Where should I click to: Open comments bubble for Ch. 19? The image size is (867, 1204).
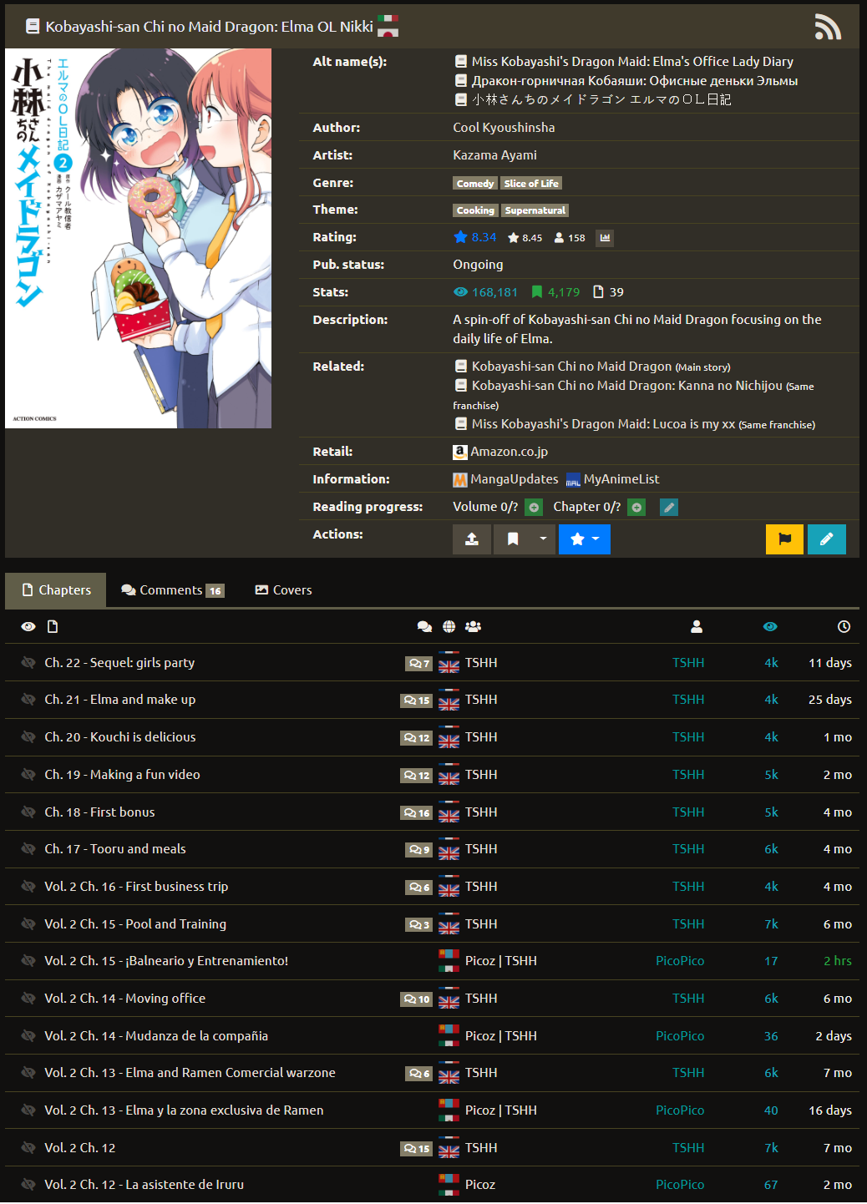tap(417, 776)
